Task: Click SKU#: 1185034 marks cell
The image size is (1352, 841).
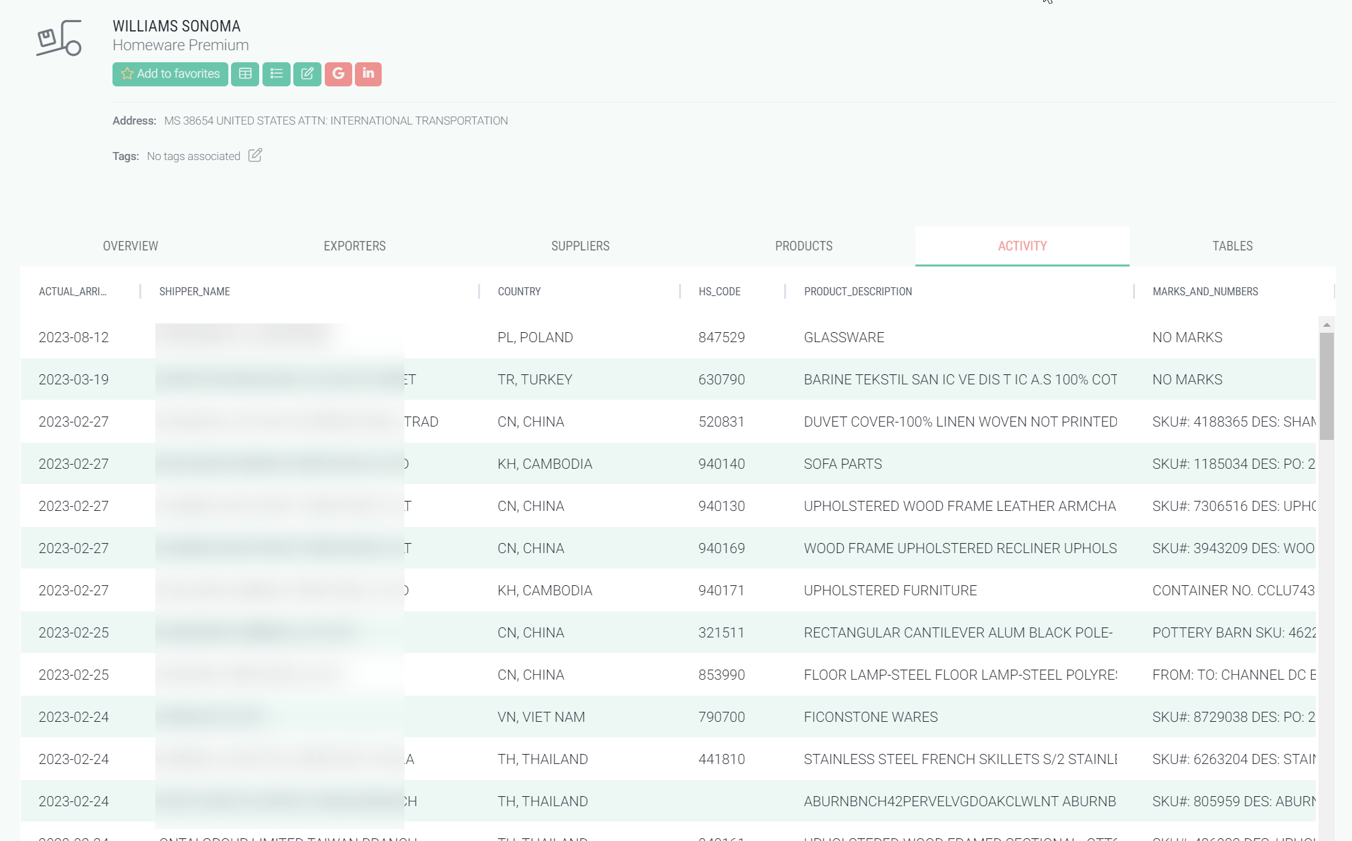Action: [x=1233, y=464]
